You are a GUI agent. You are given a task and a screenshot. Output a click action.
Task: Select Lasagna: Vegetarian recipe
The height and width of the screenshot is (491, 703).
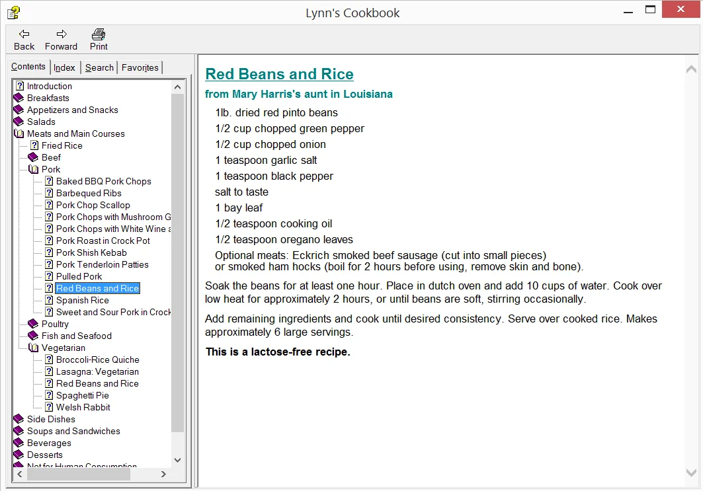(x=97, y=371)
